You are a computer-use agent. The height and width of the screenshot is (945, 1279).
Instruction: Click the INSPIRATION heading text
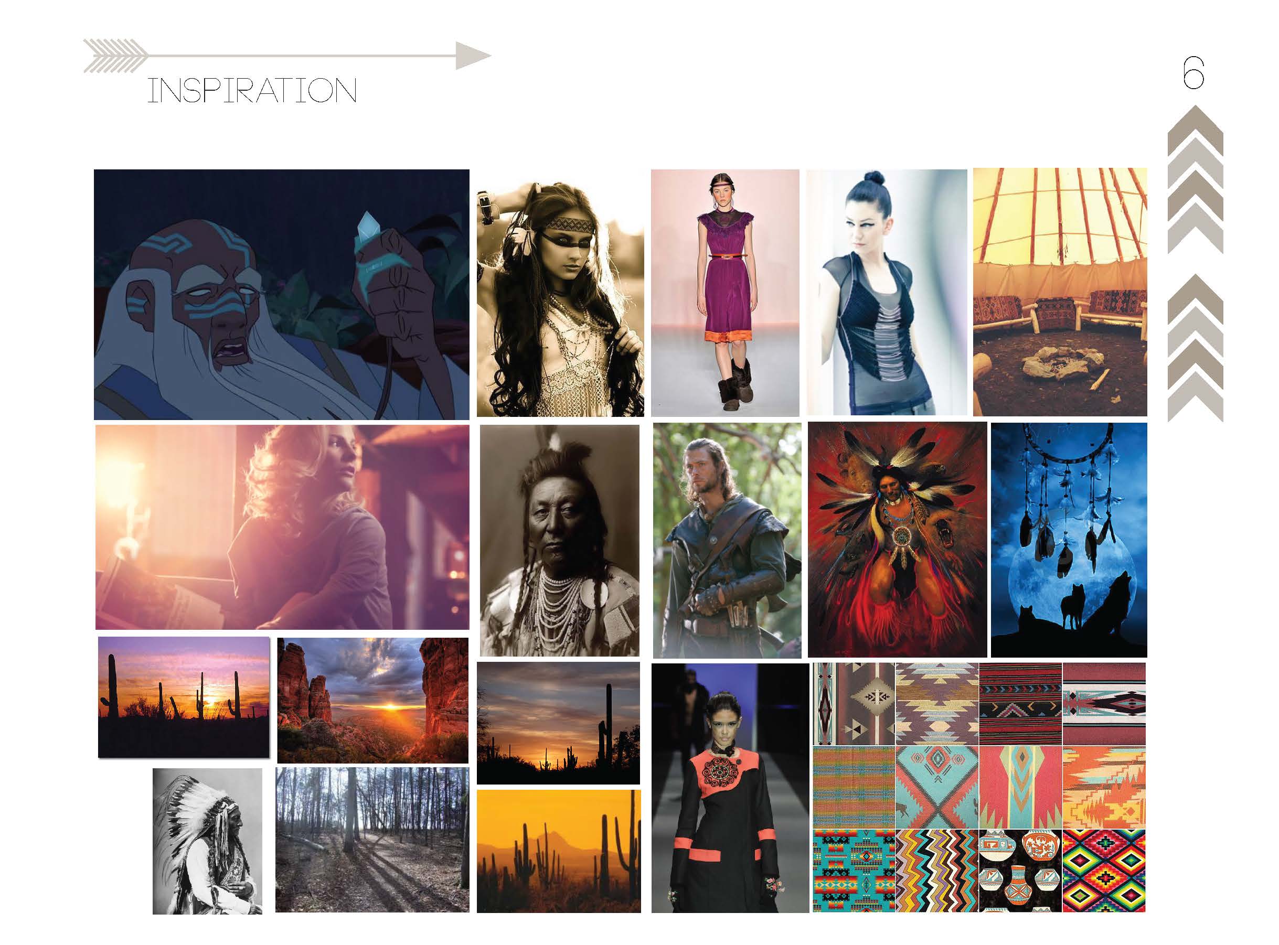pyautogui.click(x=252, y=90)
